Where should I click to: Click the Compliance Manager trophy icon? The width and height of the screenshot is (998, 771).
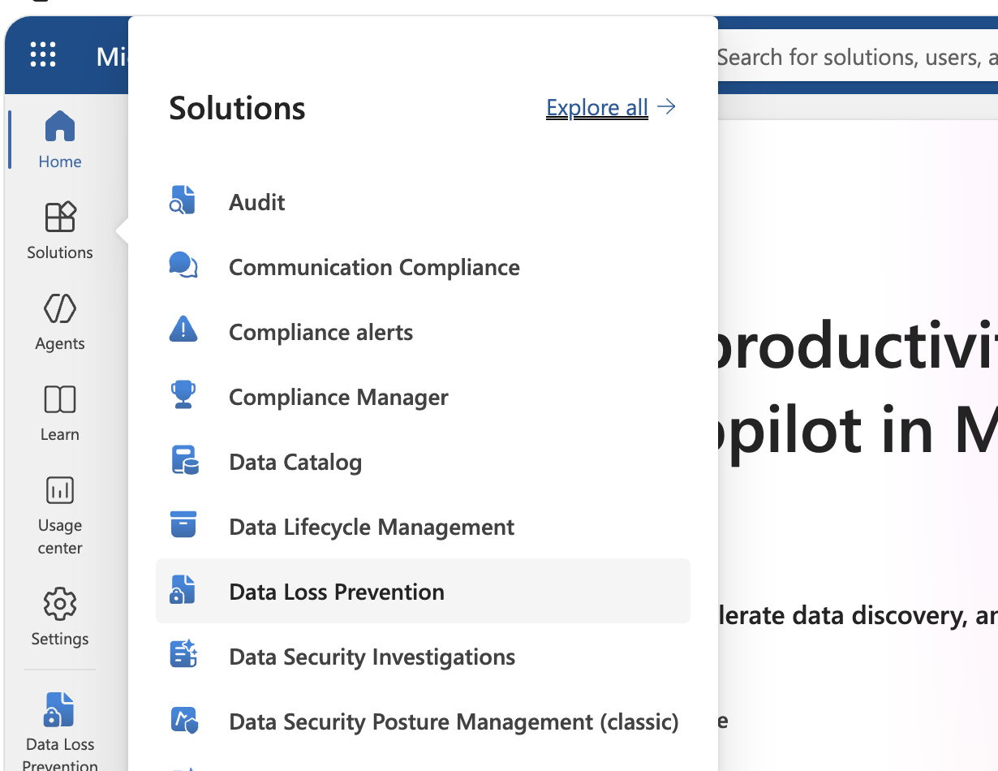coord(183,395)
